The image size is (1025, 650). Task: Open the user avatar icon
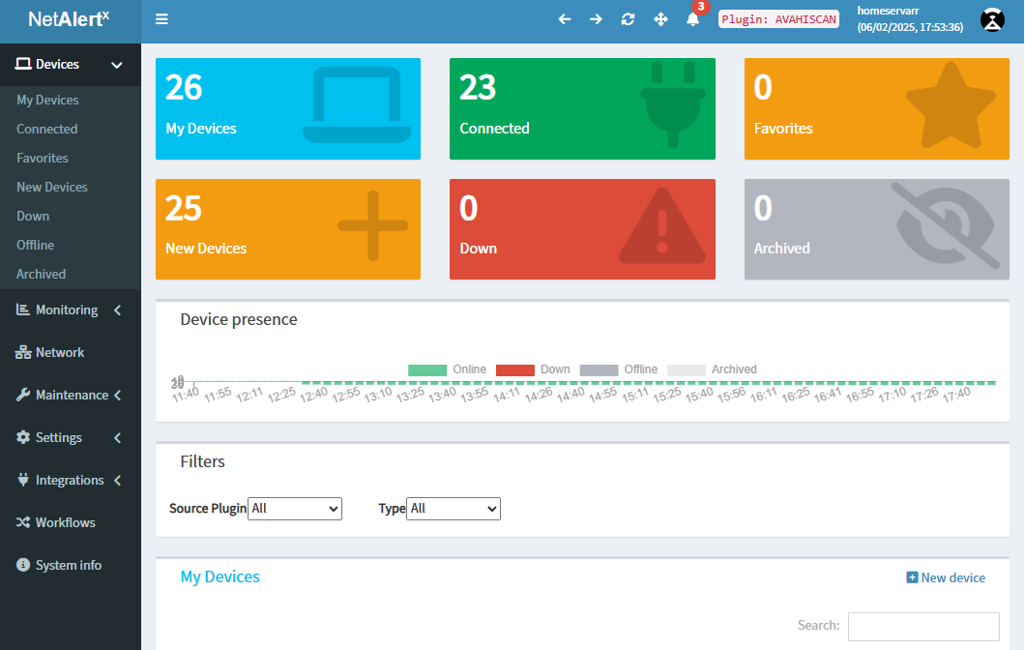point(992,19)
